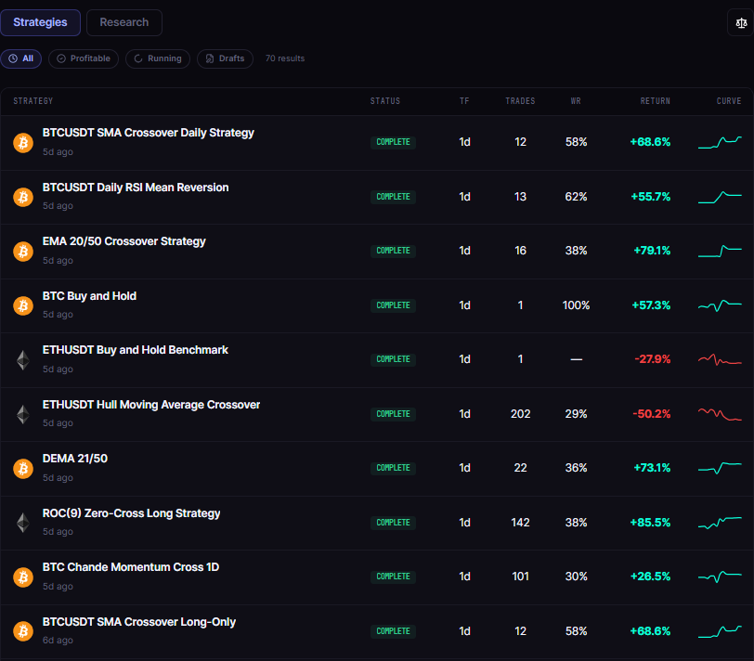Screen dimensions: 754x661
Task: Open EMA 20/50 Crossover Strategy
Action: click(124, 241)
